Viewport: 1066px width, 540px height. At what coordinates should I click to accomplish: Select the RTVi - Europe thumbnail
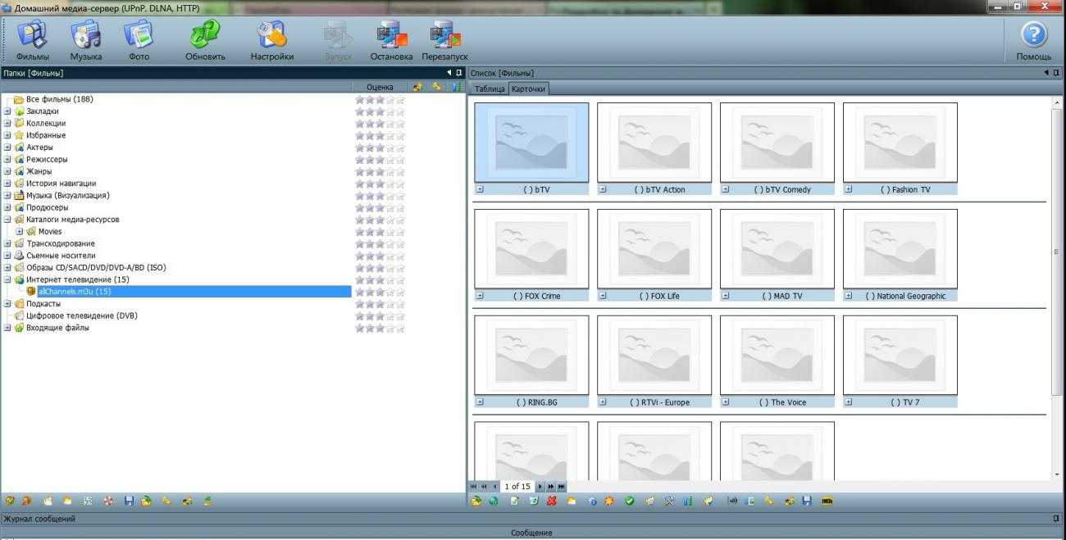pyautogui.click(x=654, y=355)
